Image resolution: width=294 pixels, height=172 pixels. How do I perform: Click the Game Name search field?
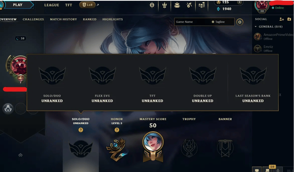pyautogui.click(x=192, y=22)
